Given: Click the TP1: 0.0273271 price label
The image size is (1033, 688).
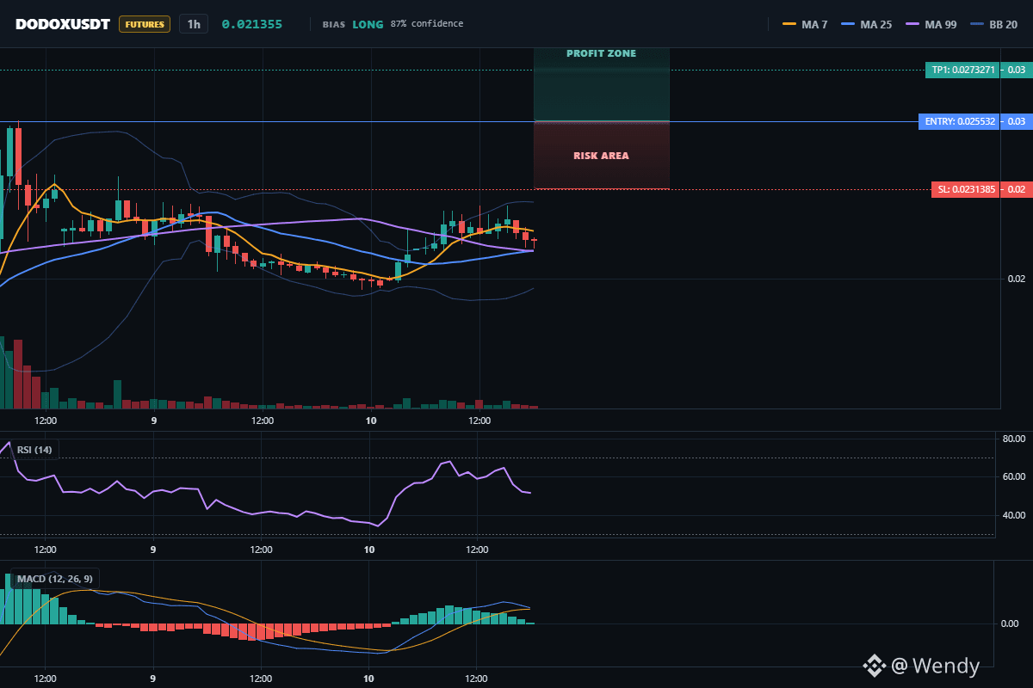Looking at the screenshot, I should tap(962, 70).
